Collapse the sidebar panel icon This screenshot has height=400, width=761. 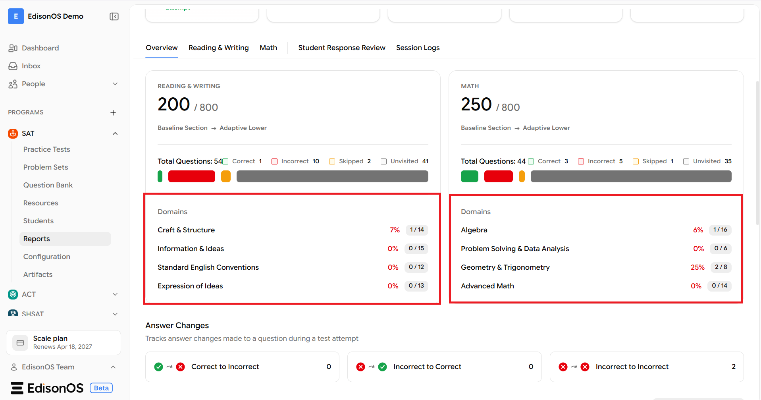(x=114, y=16)
